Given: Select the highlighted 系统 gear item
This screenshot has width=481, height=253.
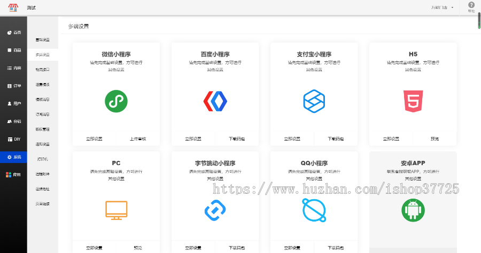Looking at the screenshot, I should [13, 157].
